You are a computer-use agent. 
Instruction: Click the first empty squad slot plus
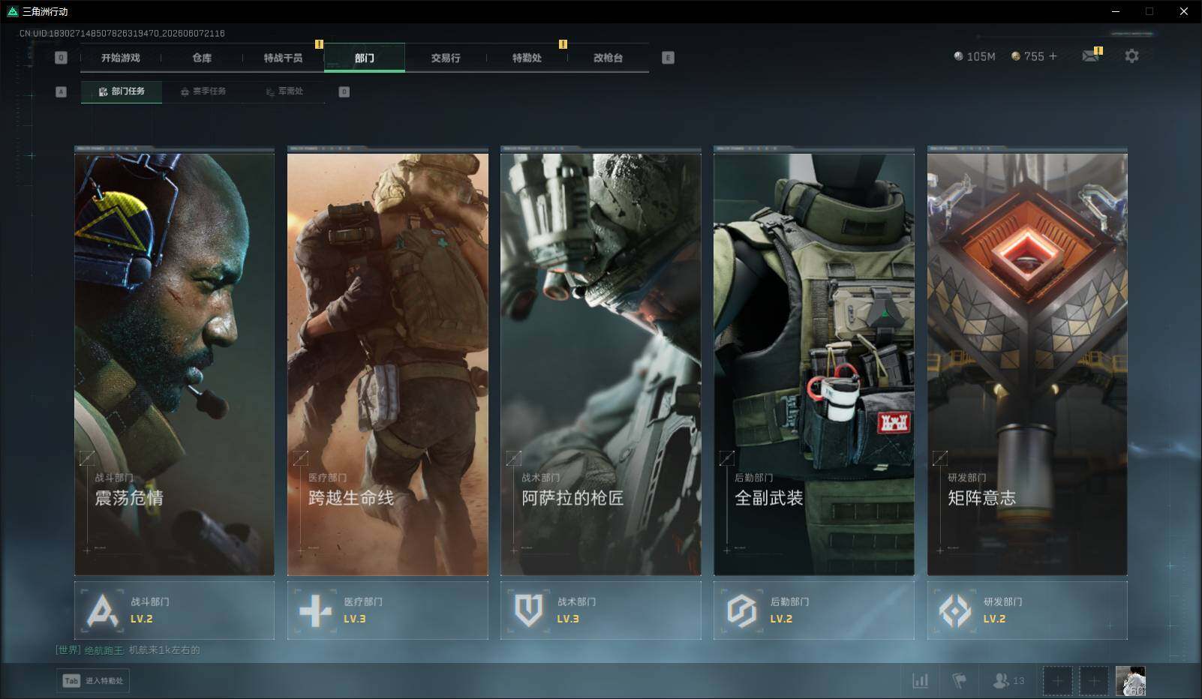pyautogui.click(x=1057, y=681)
